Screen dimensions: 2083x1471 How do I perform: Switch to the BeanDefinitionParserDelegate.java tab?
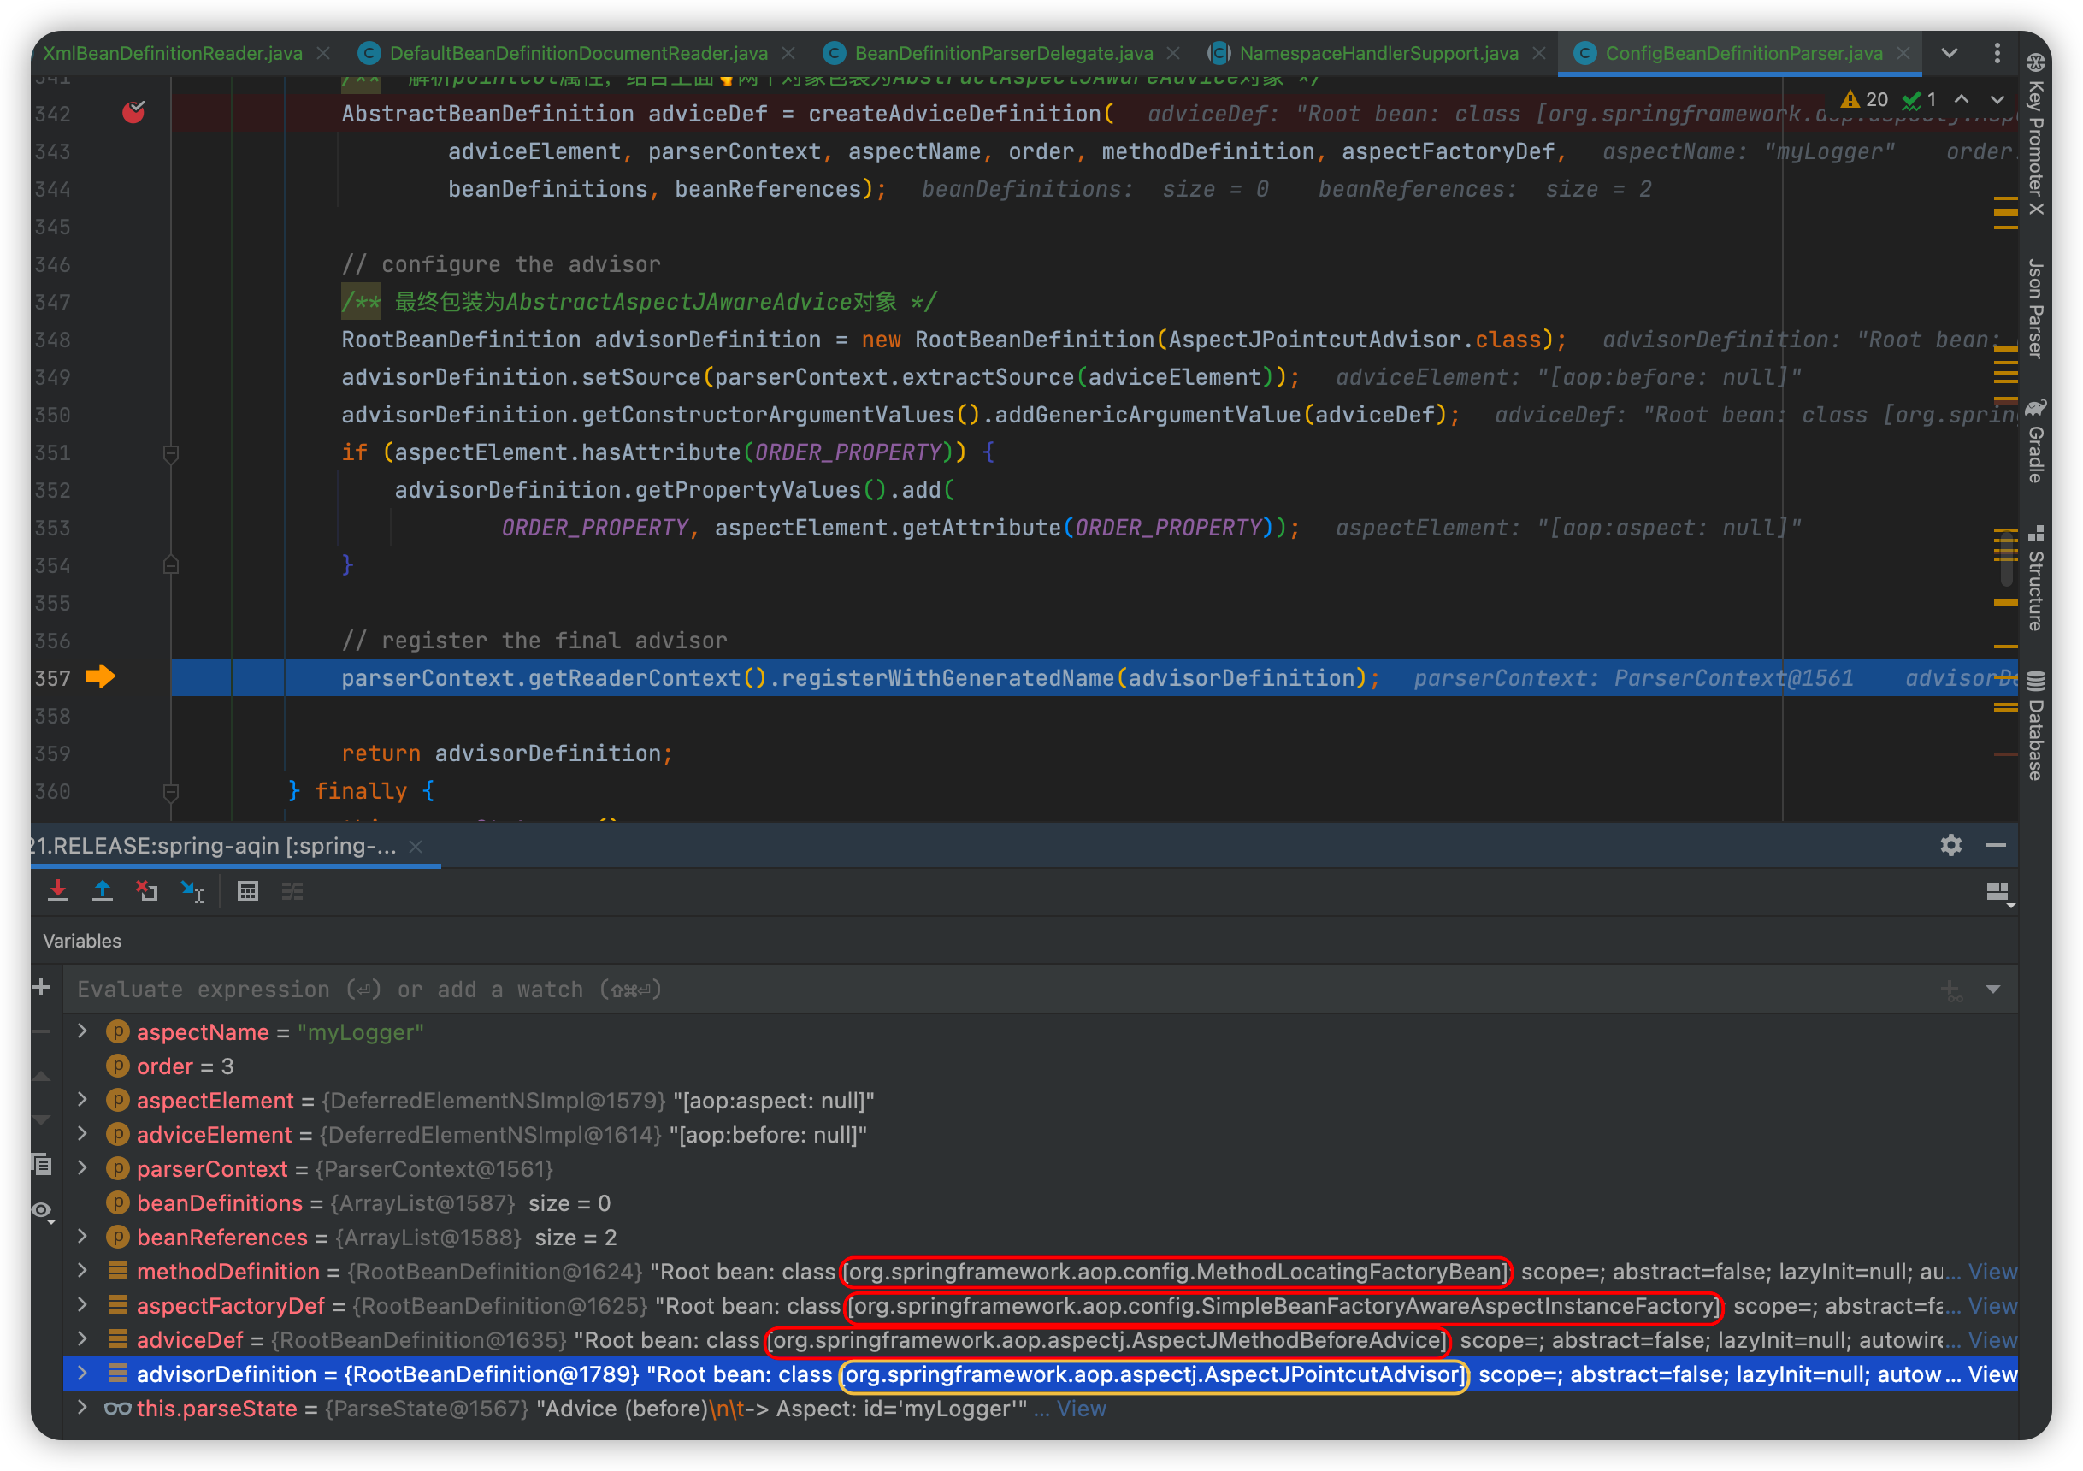1002,54
